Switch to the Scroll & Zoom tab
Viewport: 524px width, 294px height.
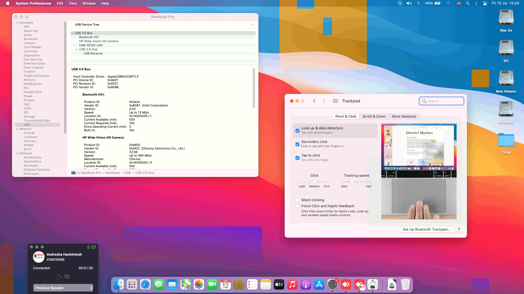(374, 116)
